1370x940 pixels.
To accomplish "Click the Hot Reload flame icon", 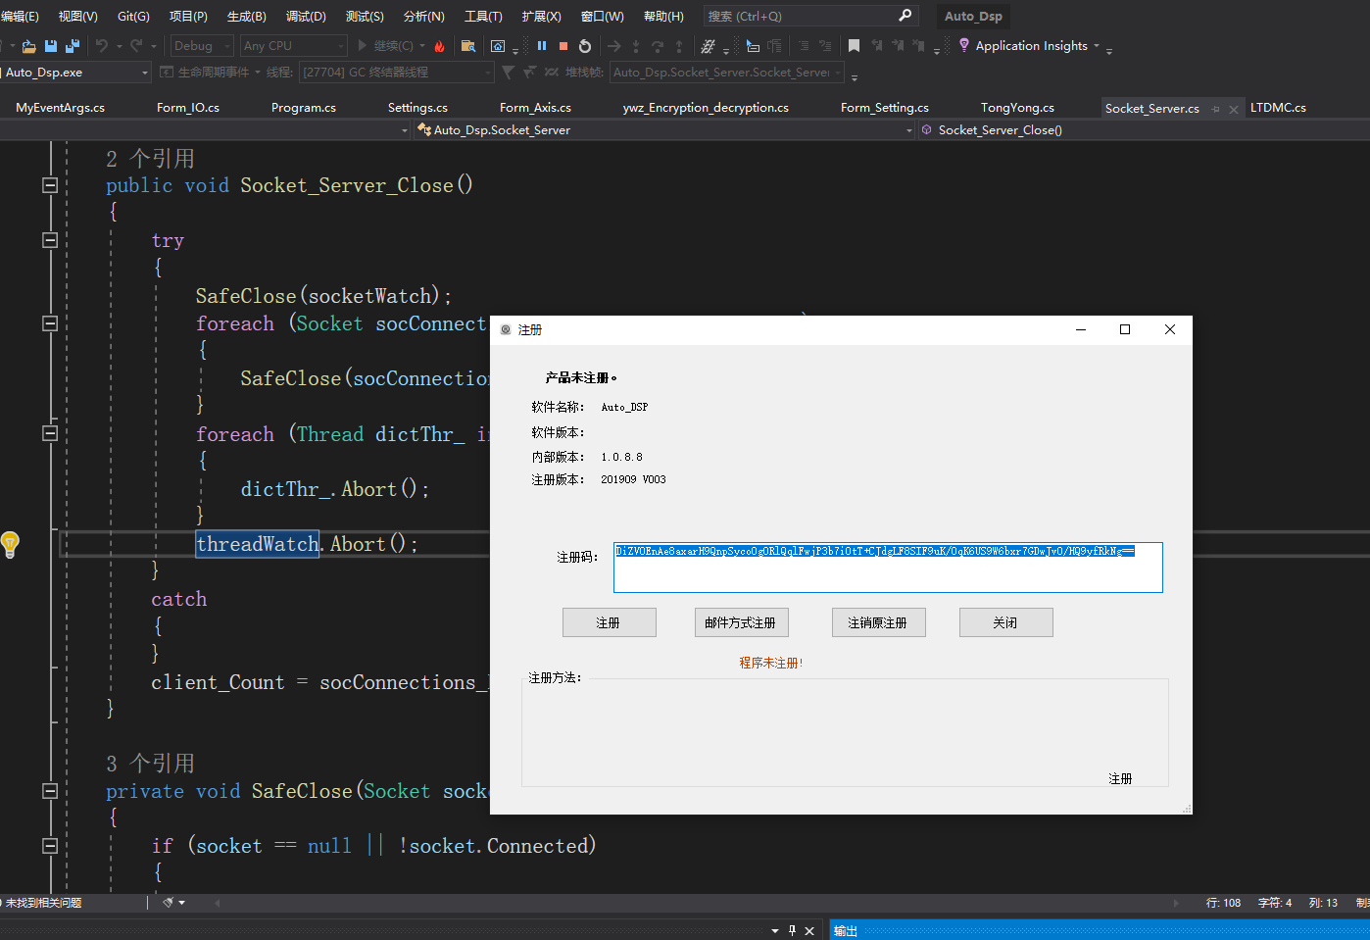I will click(x=439, y=46).
